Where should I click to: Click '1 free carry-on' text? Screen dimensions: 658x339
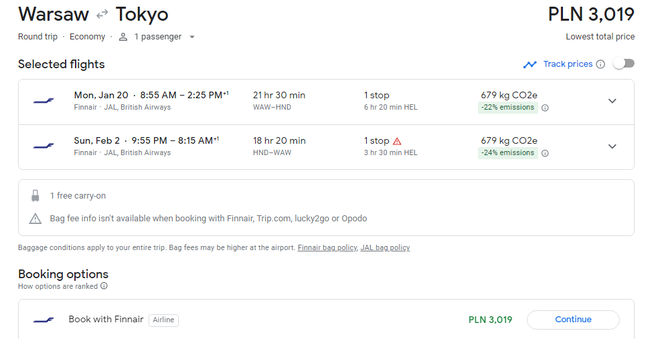[78, 196]
